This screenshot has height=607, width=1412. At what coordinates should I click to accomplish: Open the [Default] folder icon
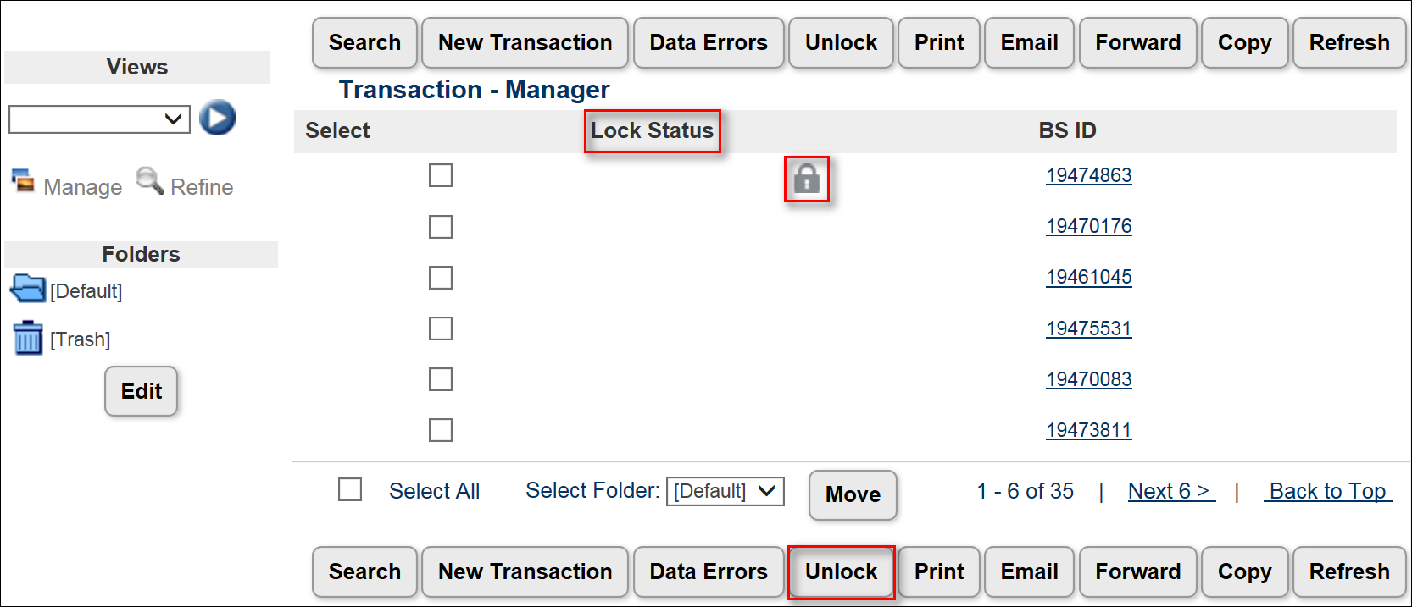click(x=28, y=290)
